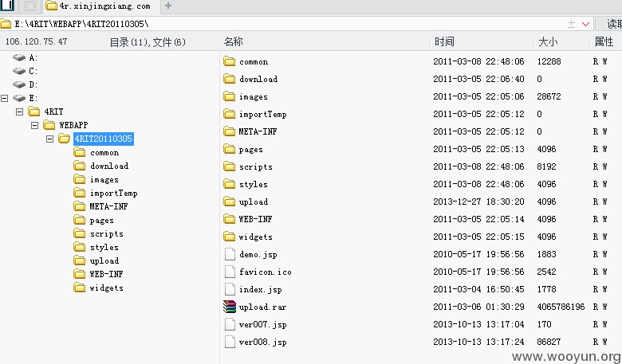The height and width of the screenshot is (364, 622).
Task: Click the upload.rar archive icon
Action: pyautogui.click(x=230, y=307)
